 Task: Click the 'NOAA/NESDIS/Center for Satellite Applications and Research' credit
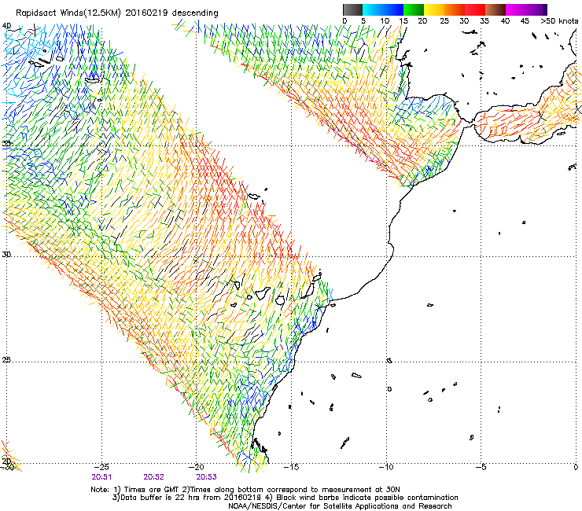coord(340,506)
